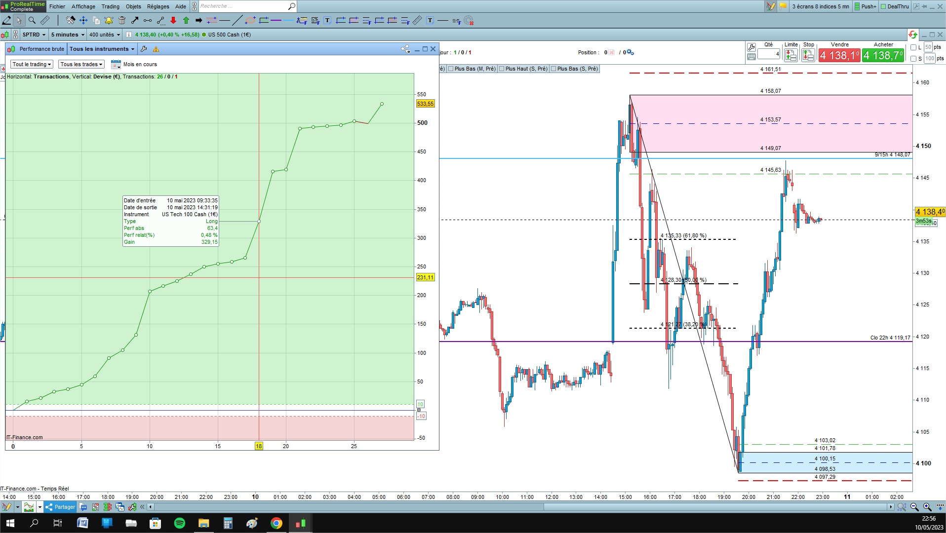Click the calendar icon beside Mois en cours
Viewport: 946px width, 533px height.
(x=116, y=64)
